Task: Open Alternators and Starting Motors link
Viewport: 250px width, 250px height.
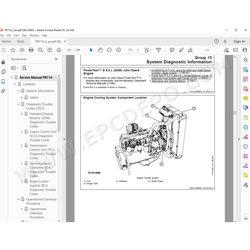Action: point(168,81)
